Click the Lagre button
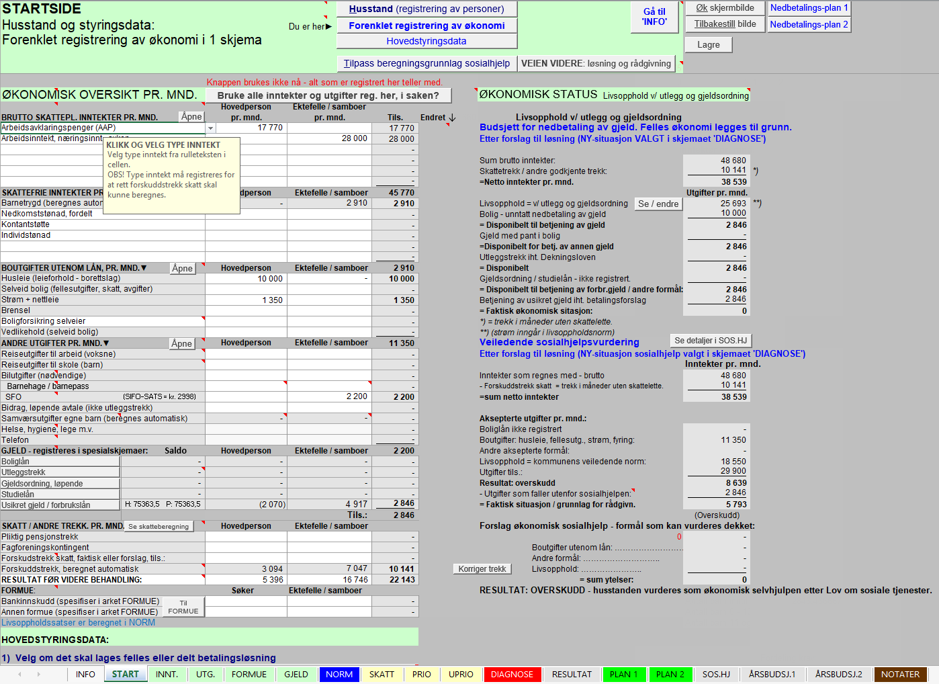This screenshot has width=939, height=684. click(x=709, y=44)
